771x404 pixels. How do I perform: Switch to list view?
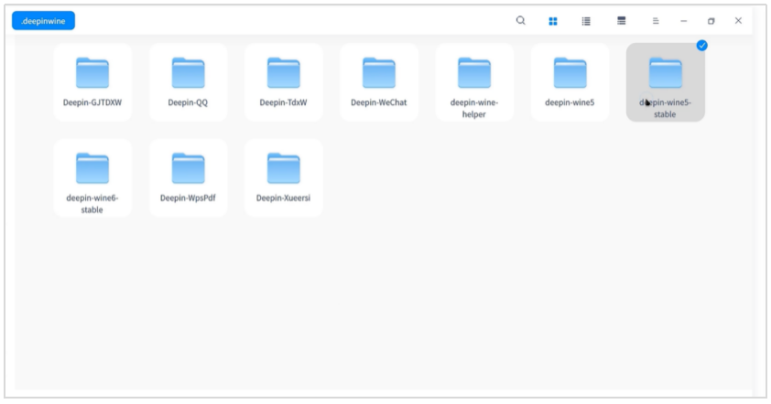(x=586, y=20)
